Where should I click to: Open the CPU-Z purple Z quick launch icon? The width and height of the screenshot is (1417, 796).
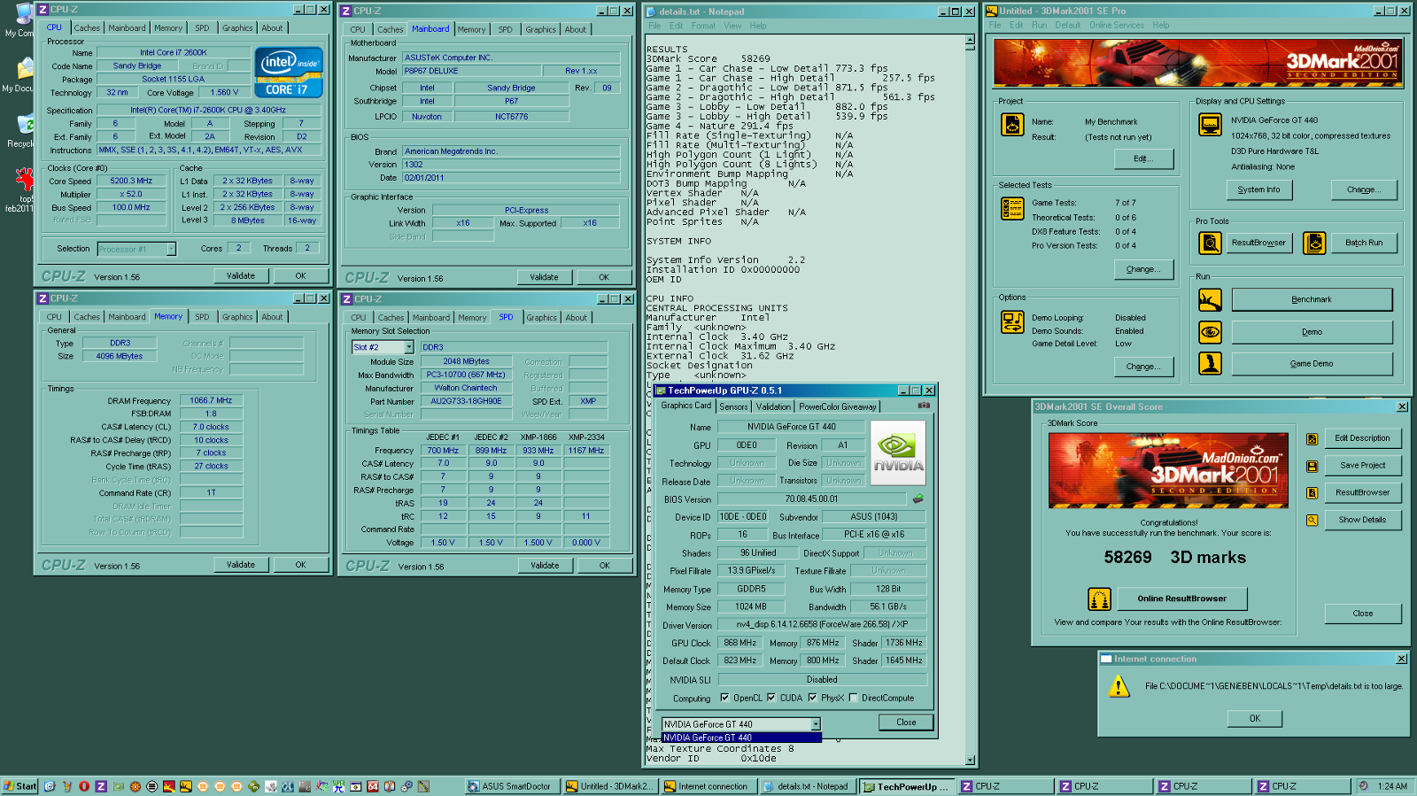(x=101, y=786)
